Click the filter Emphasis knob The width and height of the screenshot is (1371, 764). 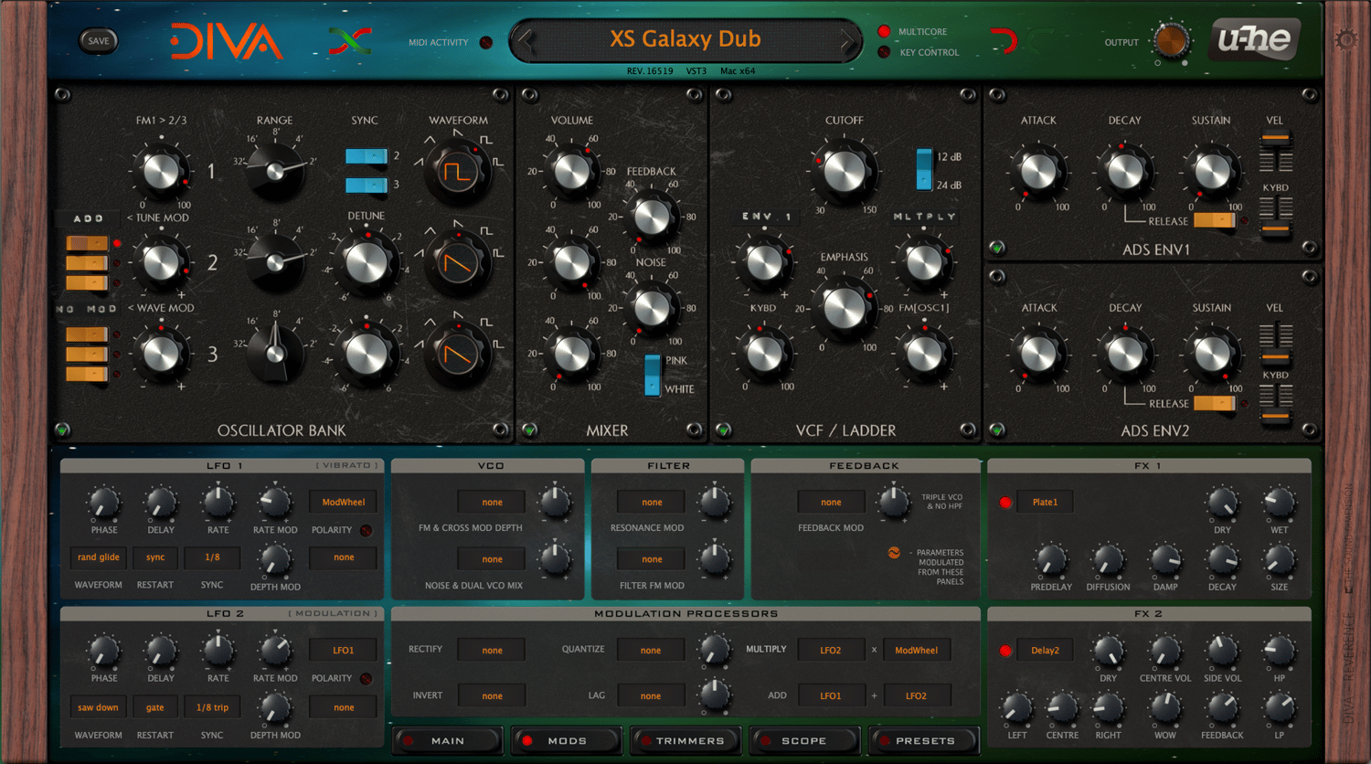(x=844, y=309)
